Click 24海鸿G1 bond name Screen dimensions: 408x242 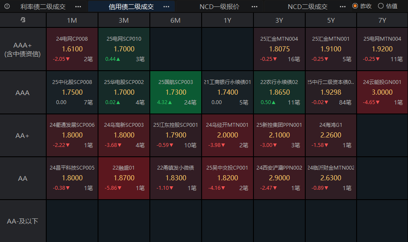click(x=331, y=125)
